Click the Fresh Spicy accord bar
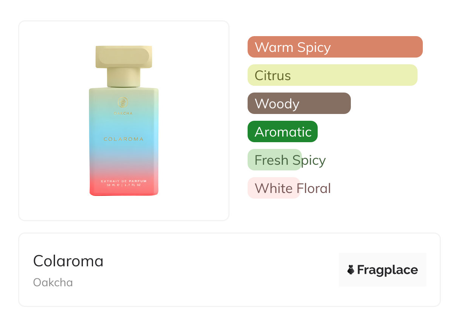Image resolution: width=459 pixels, height=325 pixels. 275,160
